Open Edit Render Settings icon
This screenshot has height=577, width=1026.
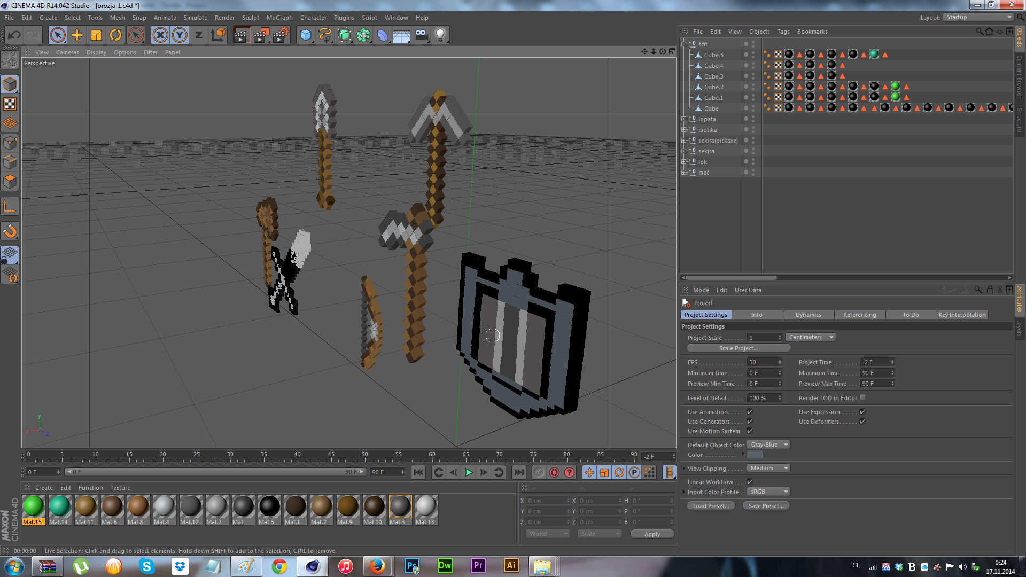(281, 35)
